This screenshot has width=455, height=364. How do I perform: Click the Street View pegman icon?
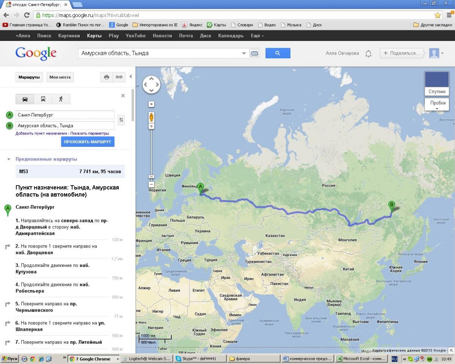151,116
